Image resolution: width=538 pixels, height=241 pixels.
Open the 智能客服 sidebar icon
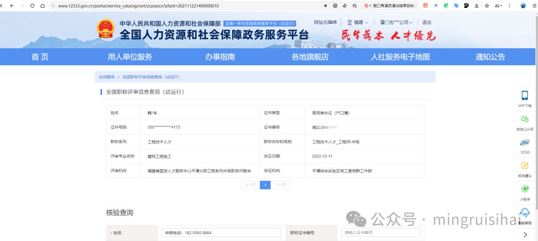coord(525,216)
